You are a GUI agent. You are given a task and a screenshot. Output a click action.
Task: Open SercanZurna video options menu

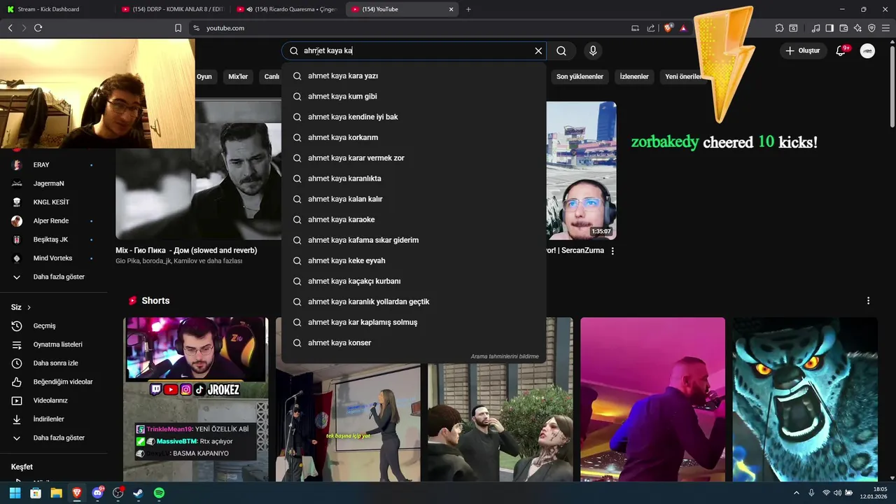612,251
